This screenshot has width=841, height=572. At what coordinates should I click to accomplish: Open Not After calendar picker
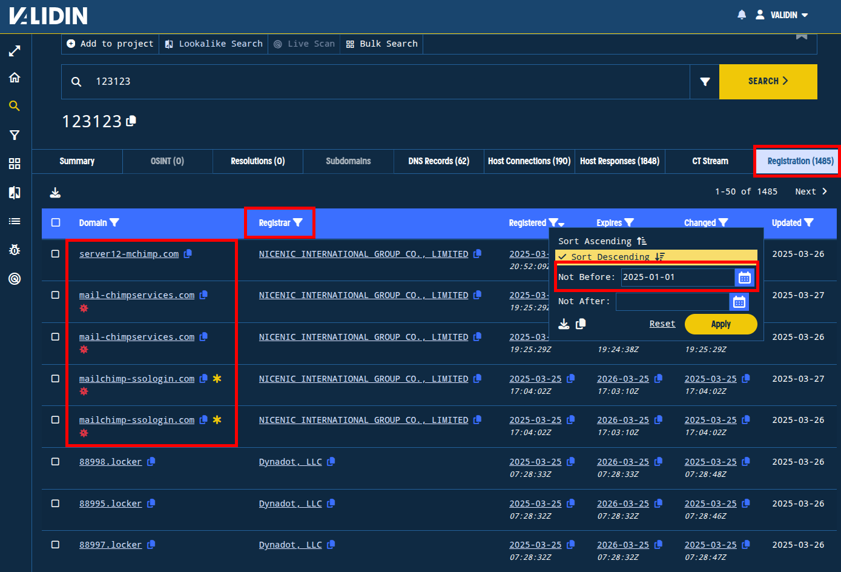click(x=739, y=302)
